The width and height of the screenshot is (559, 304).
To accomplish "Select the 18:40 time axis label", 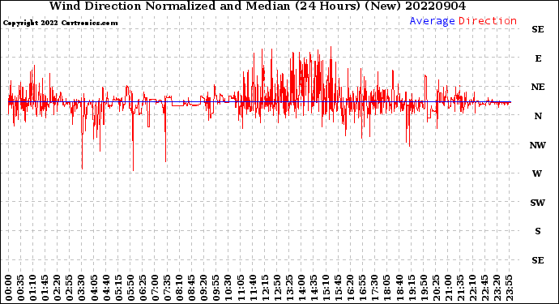I will (399, 288).
